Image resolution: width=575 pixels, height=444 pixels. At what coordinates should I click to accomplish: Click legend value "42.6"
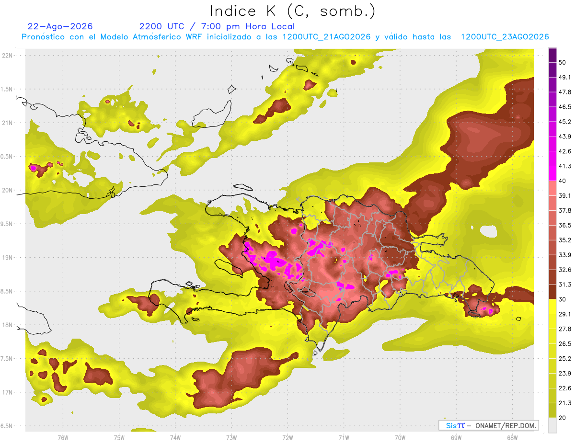pos(564,151)
